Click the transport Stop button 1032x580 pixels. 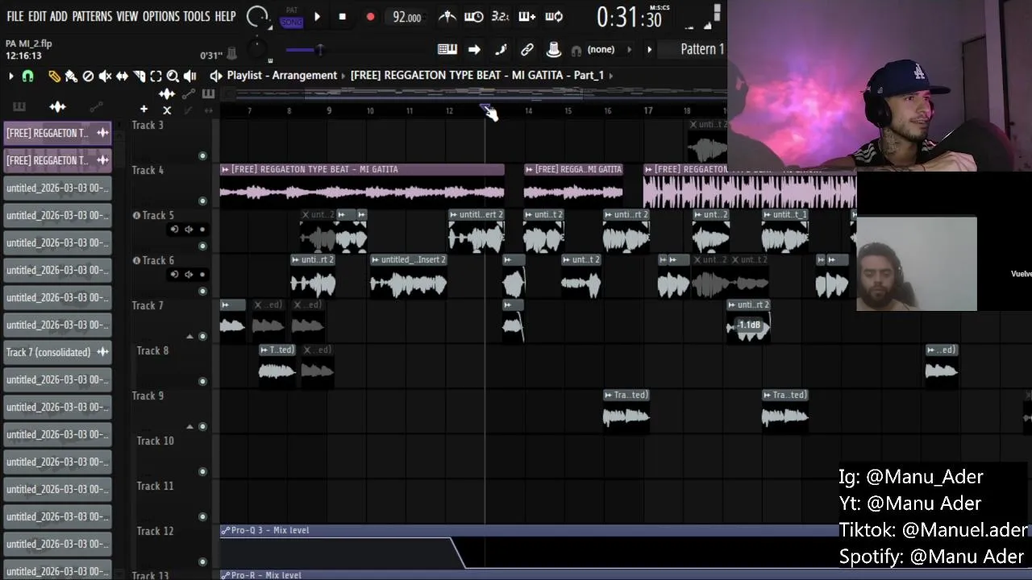(x=343, y=17)
